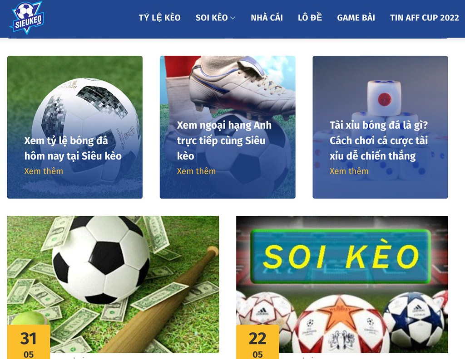Click Xem thêm under ngoại hạng Anh card
This screenshot has width=465, height=359.
pos(196,171)
